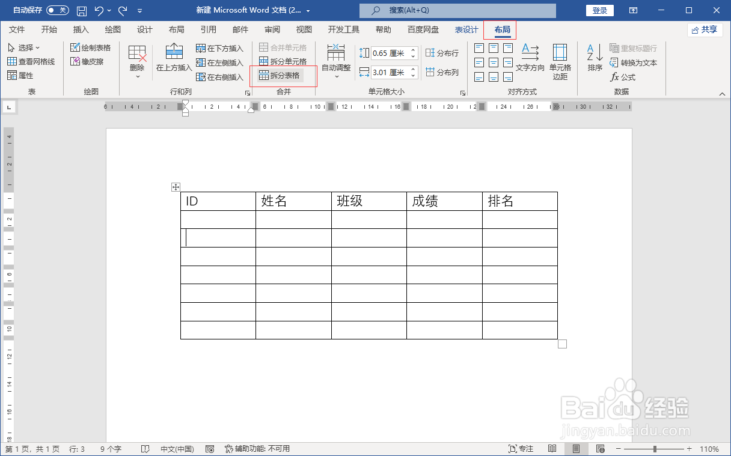Insert a 公式 formula

click(623, 77)
